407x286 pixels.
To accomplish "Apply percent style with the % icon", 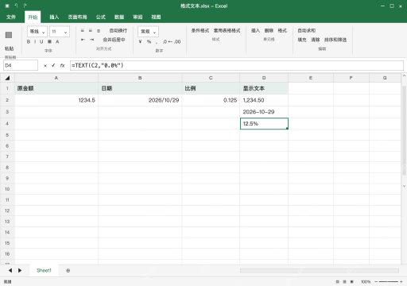I will [149, 41].
